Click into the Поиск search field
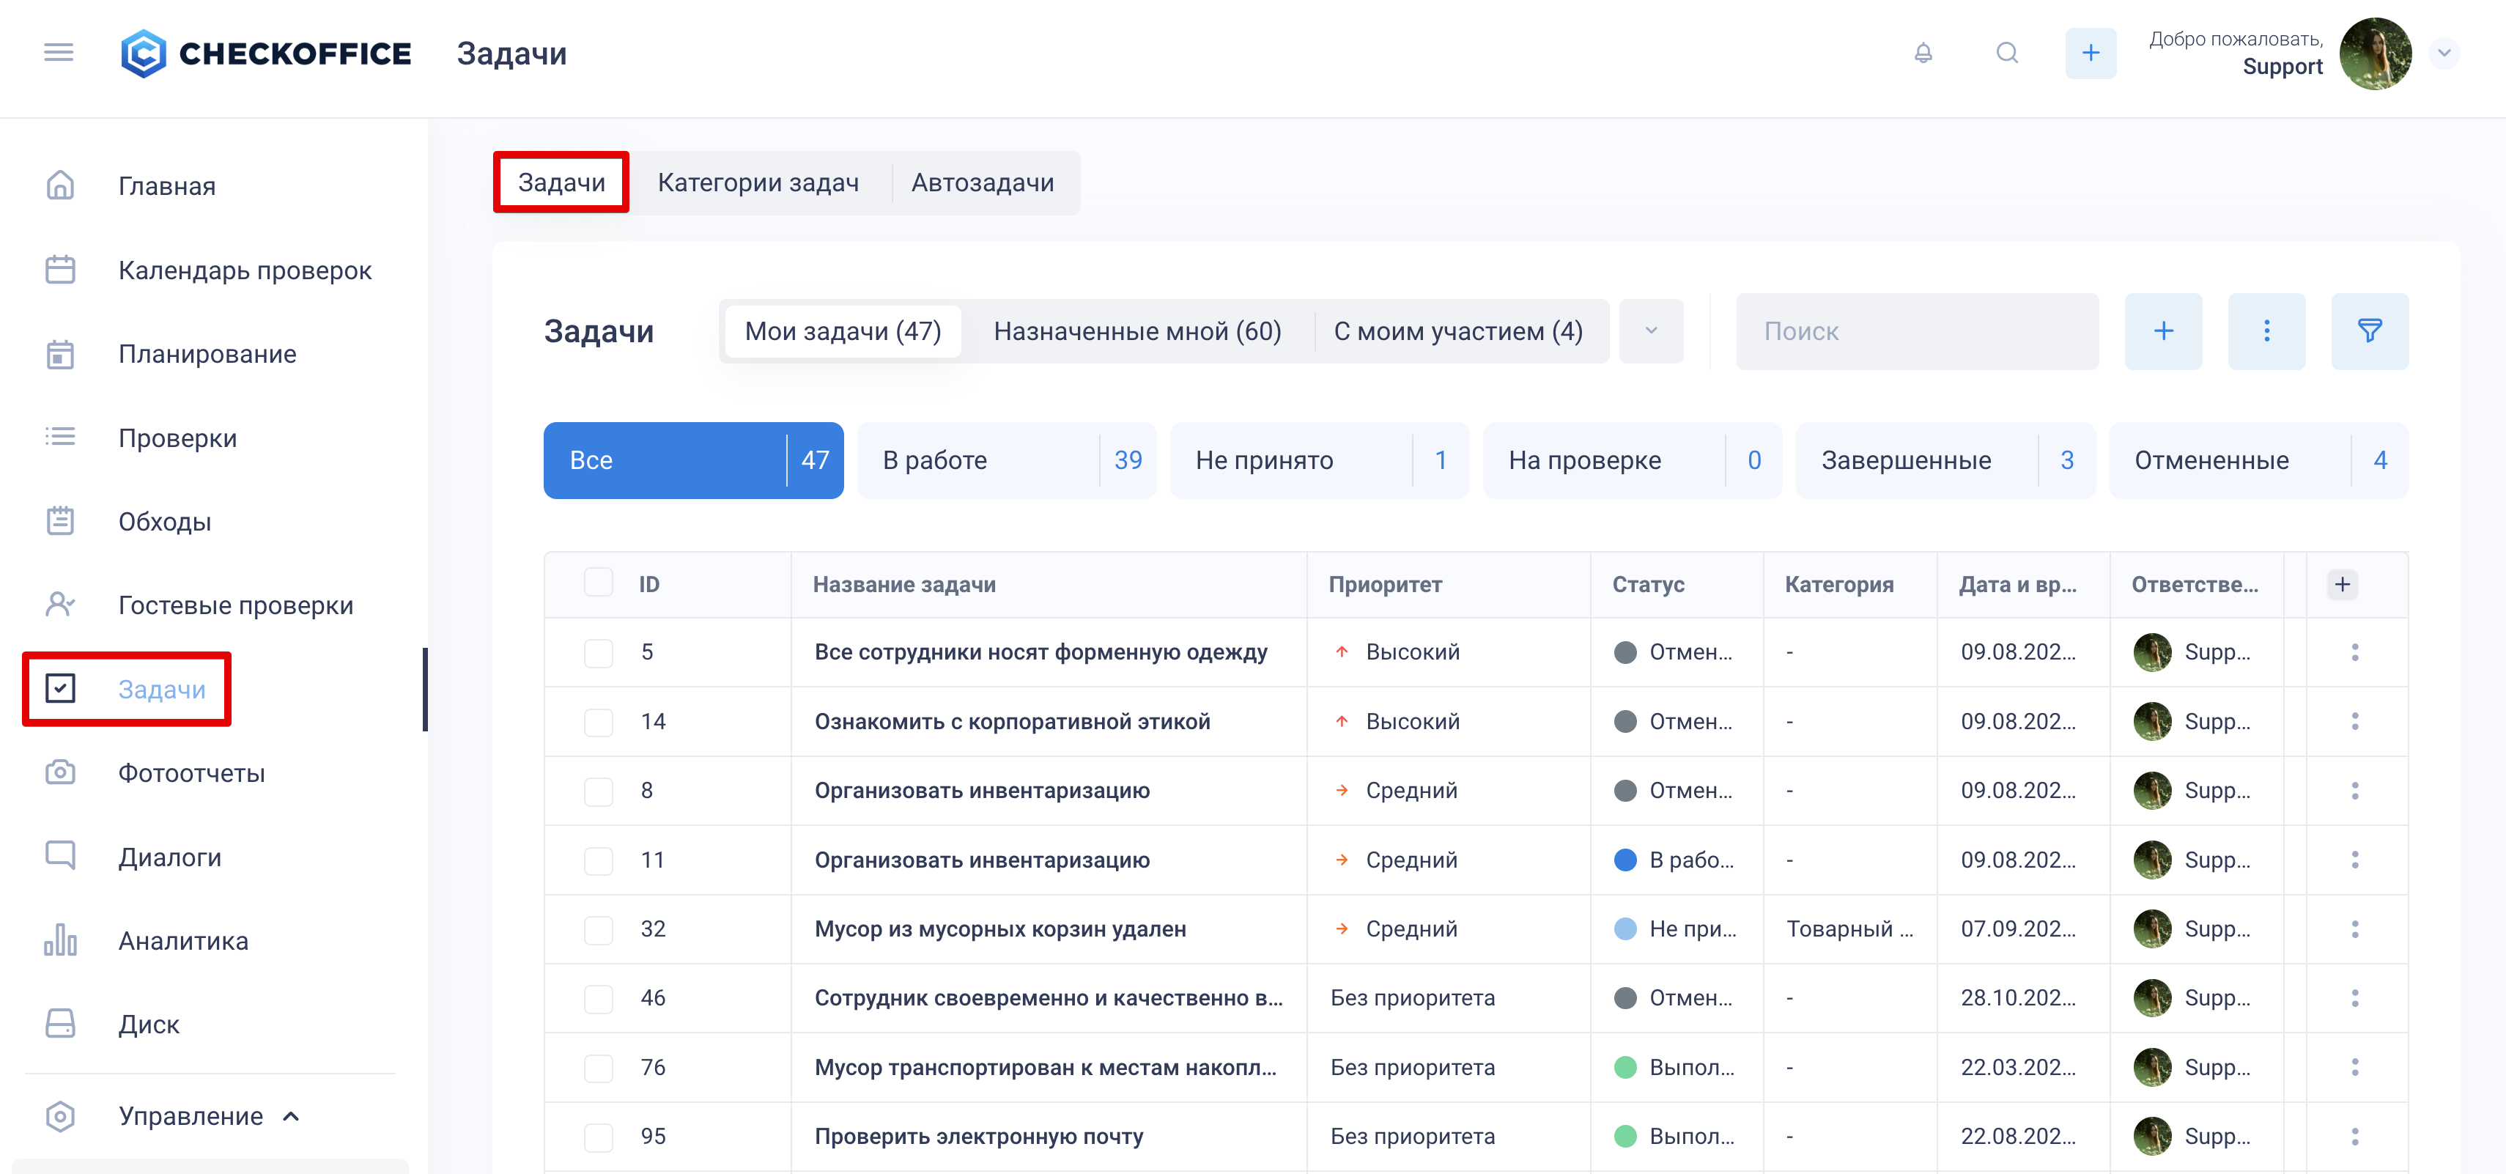 tap(1916, 331)
